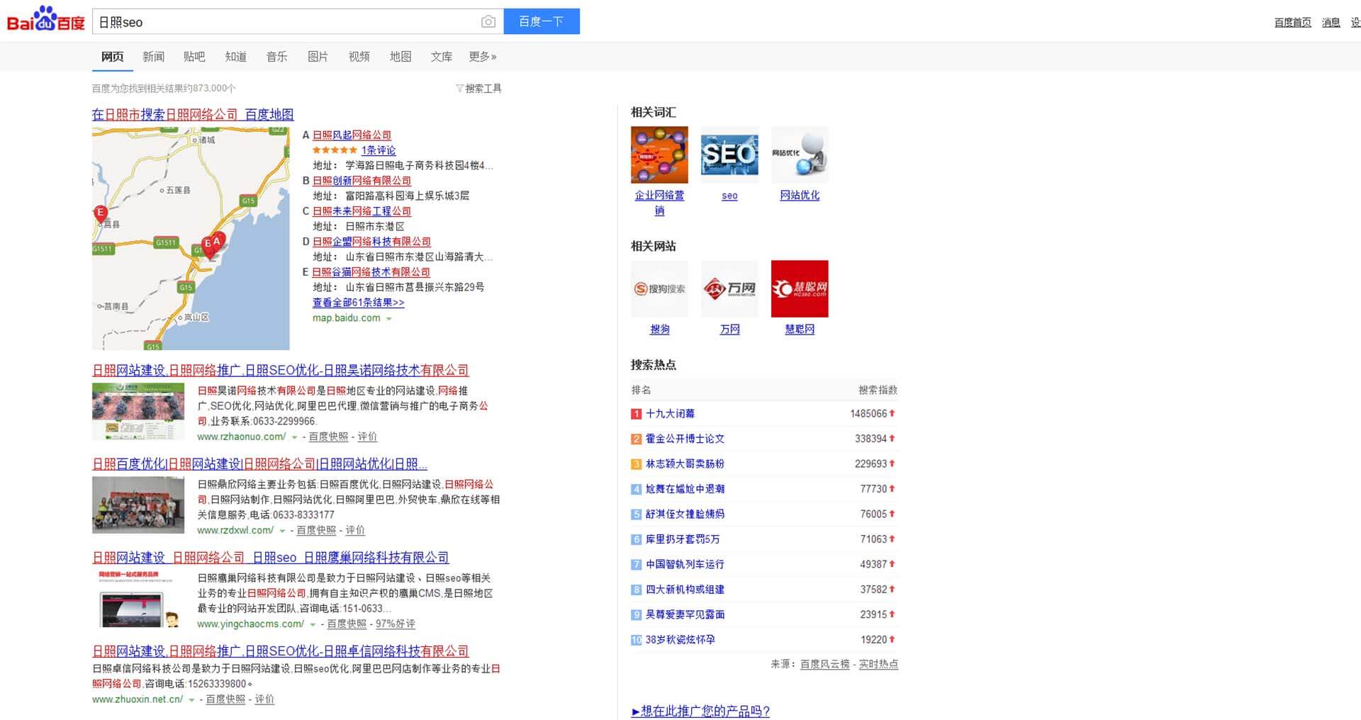Click the 百度一下 search button
The width and height of the screenshot is (1361, 720).
542,21
